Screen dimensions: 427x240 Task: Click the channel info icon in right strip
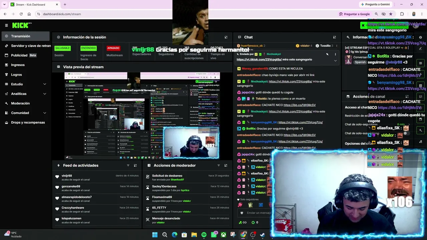[420, 37]
